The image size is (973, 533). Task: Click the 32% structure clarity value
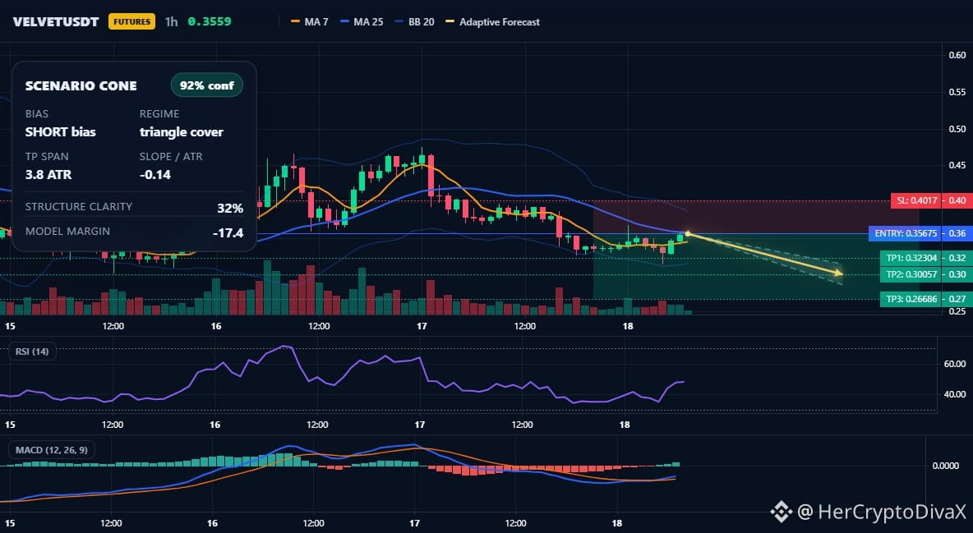[230, 208]
